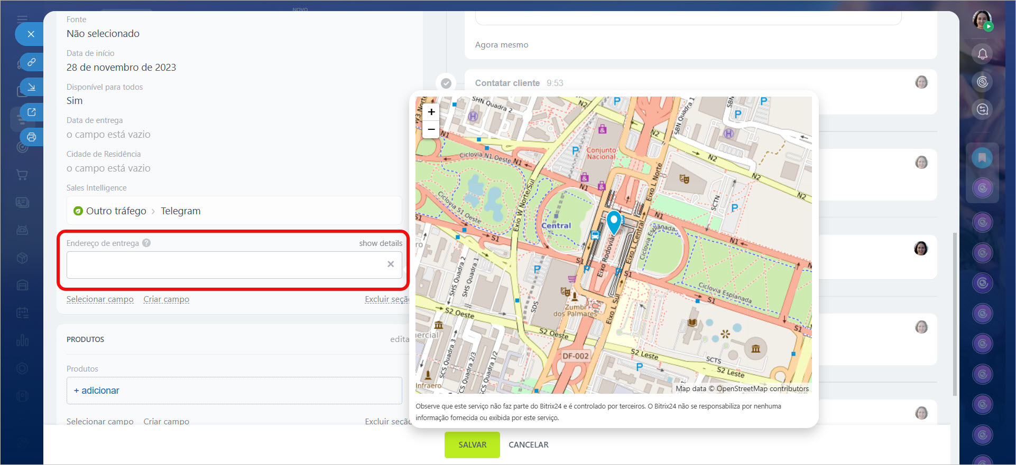Expand show details for delivery address
The image size is (1016, 465).
point(380,243)
